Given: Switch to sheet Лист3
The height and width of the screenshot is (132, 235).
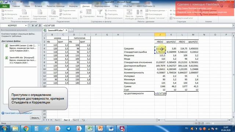Looking at the screenshot, I should (76, 120).
